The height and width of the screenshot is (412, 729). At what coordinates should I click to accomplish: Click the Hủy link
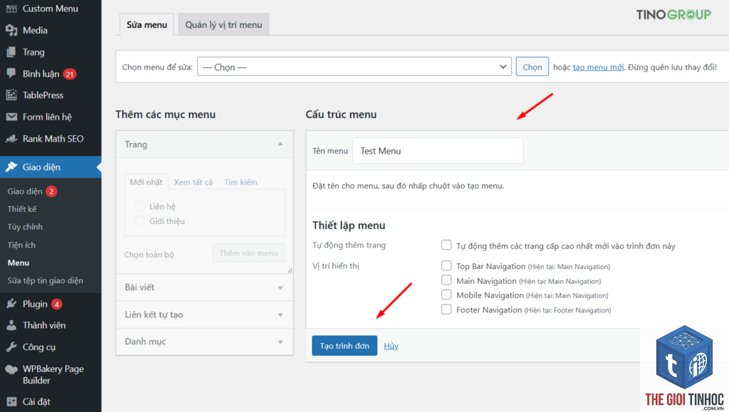[x=391, y=346]
